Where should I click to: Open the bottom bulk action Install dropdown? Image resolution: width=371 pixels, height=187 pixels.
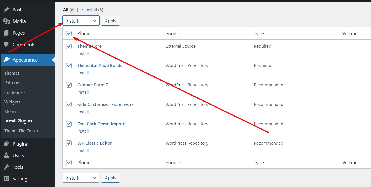tap(81, 178)
